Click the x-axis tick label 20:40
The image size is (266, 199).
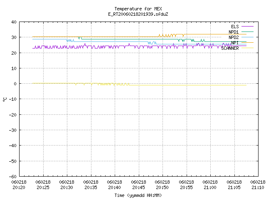tap(115, 187)
